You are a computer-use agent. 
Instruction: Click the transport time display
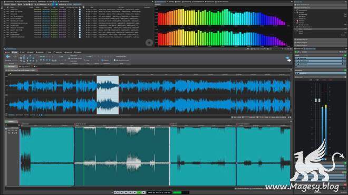click(159, 192)
